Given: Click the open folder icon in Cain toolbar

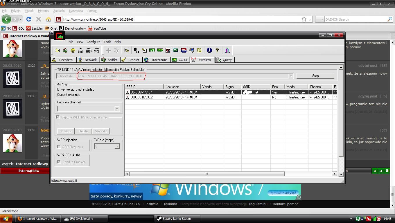Looking at the screenshot, I should (57, 50).
